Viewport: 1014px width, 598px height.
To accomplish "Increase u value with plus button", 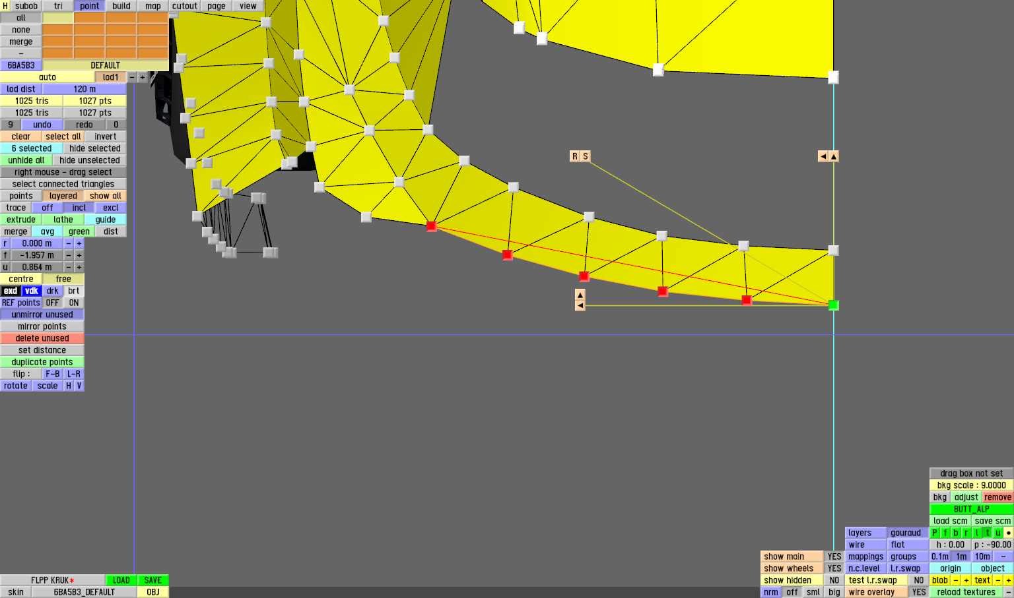I will click(x=79, y=267).
